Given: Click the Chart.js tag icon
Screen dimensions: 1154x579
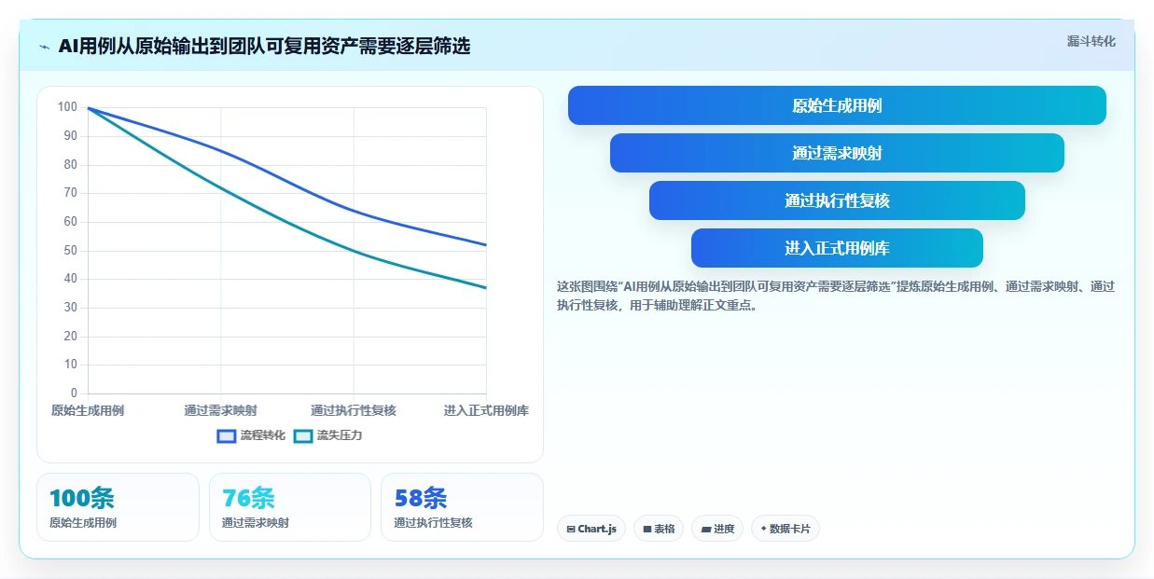Looking at the screenshot, I should [571, 530].
